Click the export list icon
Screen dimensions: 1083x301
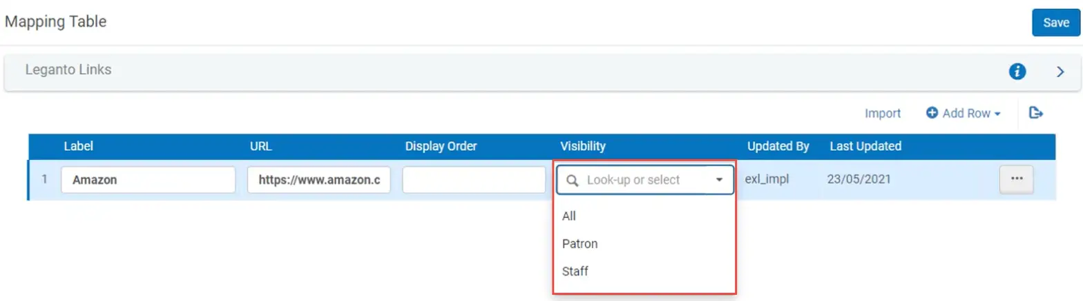click(x=1035, y=113)
